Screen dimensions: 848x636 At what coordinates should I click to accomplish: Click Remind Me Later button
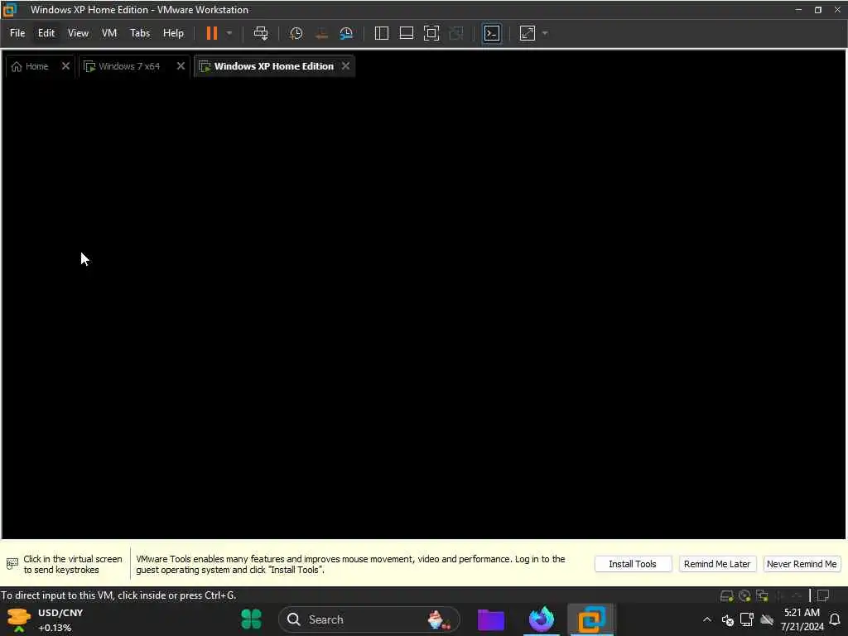coord(717,564)
